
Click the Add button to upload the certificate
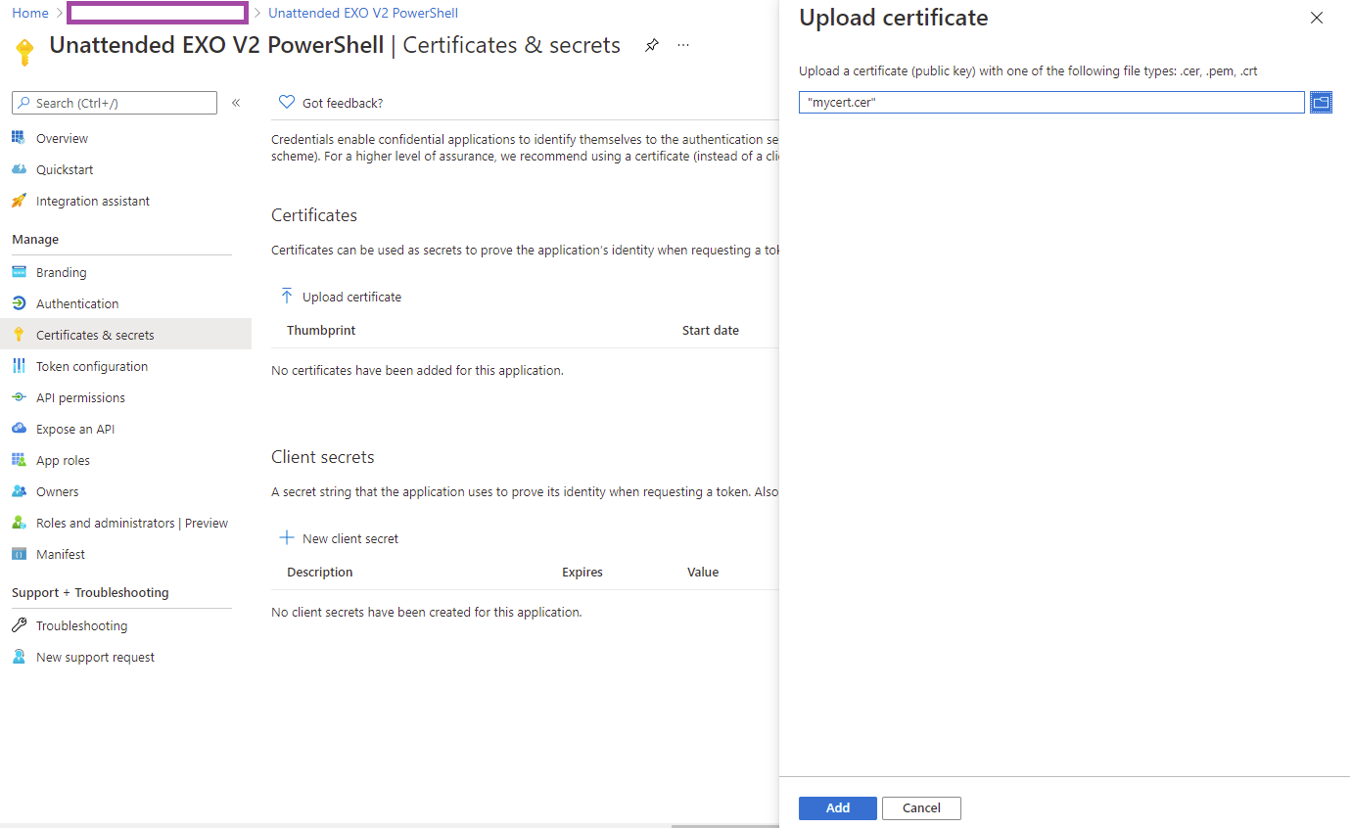pos(838,807)
